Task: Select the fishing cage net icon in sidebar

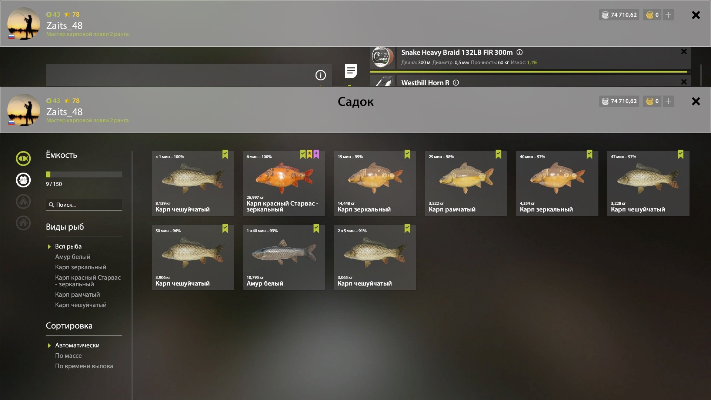Action: pos(23,180)
